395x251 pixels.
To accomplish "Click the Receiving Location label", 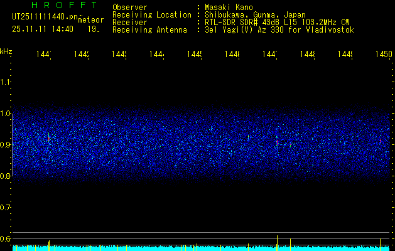I will (152, 15).
